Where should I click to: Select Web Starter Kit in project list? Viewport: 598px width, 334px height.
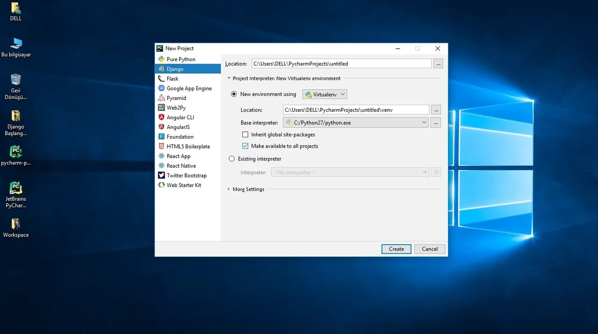coord(188,185)
